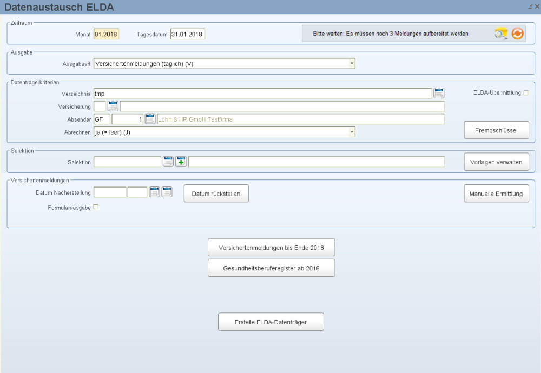The height and width of the screenshot is (373, 541).
Task: Open Gesundheitsberuferegister ab 2018
Action: click(271, 268)
